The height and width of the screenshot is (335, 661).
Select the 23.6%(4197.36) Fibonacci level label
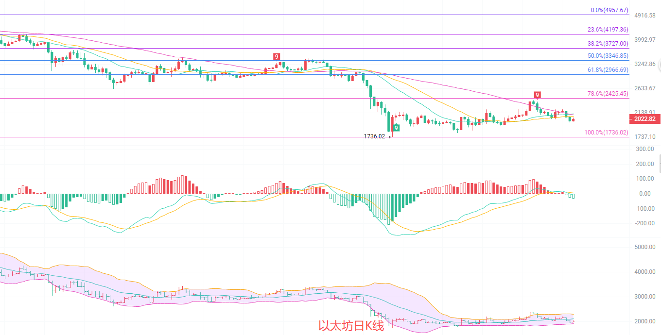608,30
